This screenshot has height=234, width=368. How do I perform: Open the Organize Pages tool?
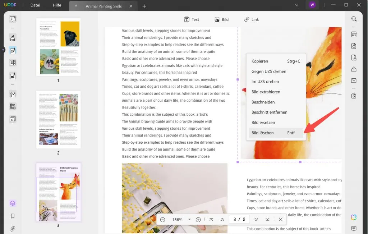pyautogui.click(x=13, y=94)
